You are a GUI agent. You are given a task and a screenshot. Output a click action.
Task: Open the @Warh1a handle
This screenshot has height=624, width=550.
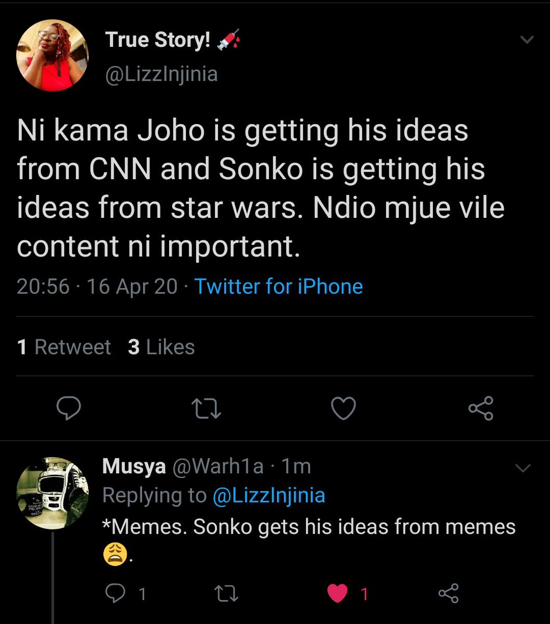[217, 466]
